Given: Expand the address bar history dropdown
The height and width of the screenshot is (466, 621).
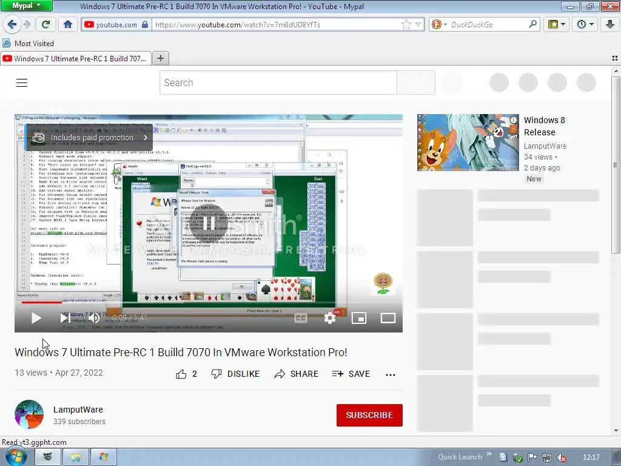Looking at the screenshot, I should [418, 24].
